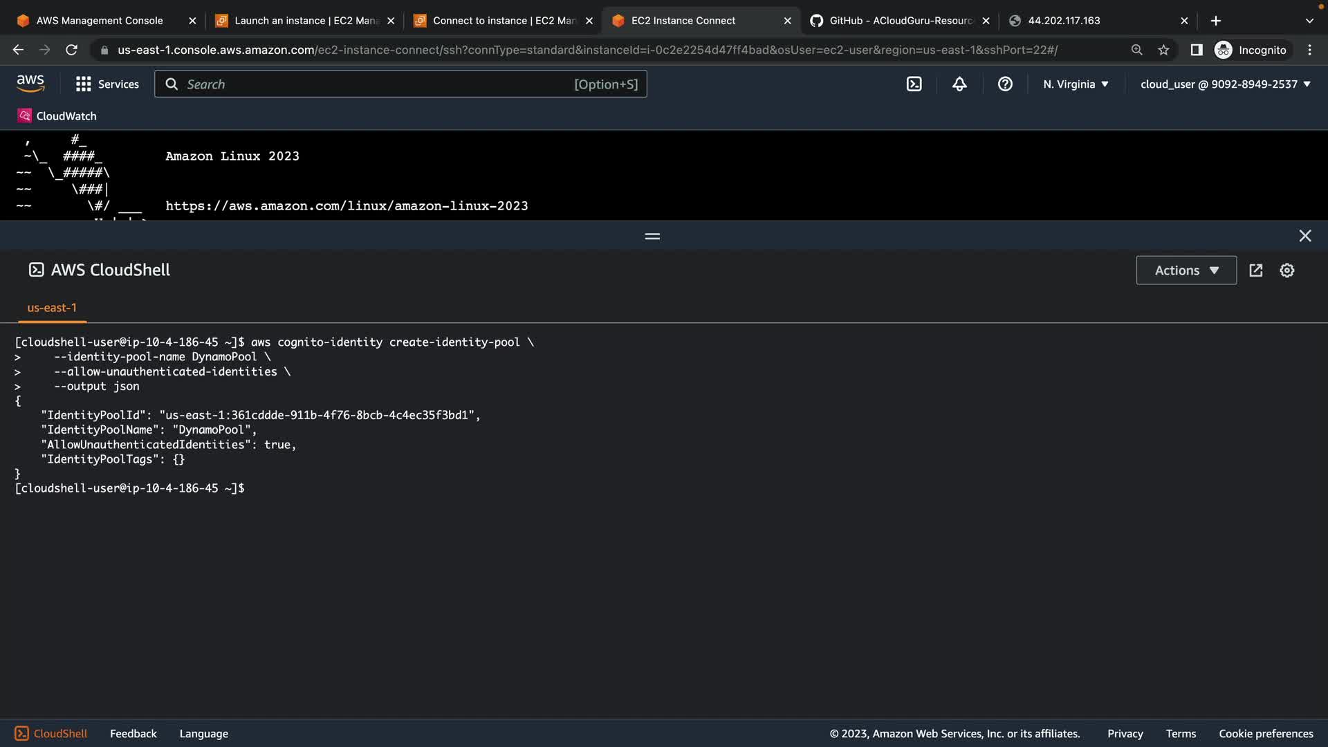Open CloudShell in a new browser tab

pos(1256,270)
